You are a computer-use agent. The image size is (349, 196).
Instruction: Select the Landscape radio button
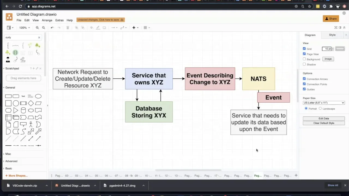[320, 108]
